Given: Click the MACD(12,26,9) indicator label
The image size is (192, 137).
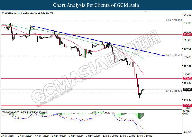Looking at the screenshot, I should [11, 112].
